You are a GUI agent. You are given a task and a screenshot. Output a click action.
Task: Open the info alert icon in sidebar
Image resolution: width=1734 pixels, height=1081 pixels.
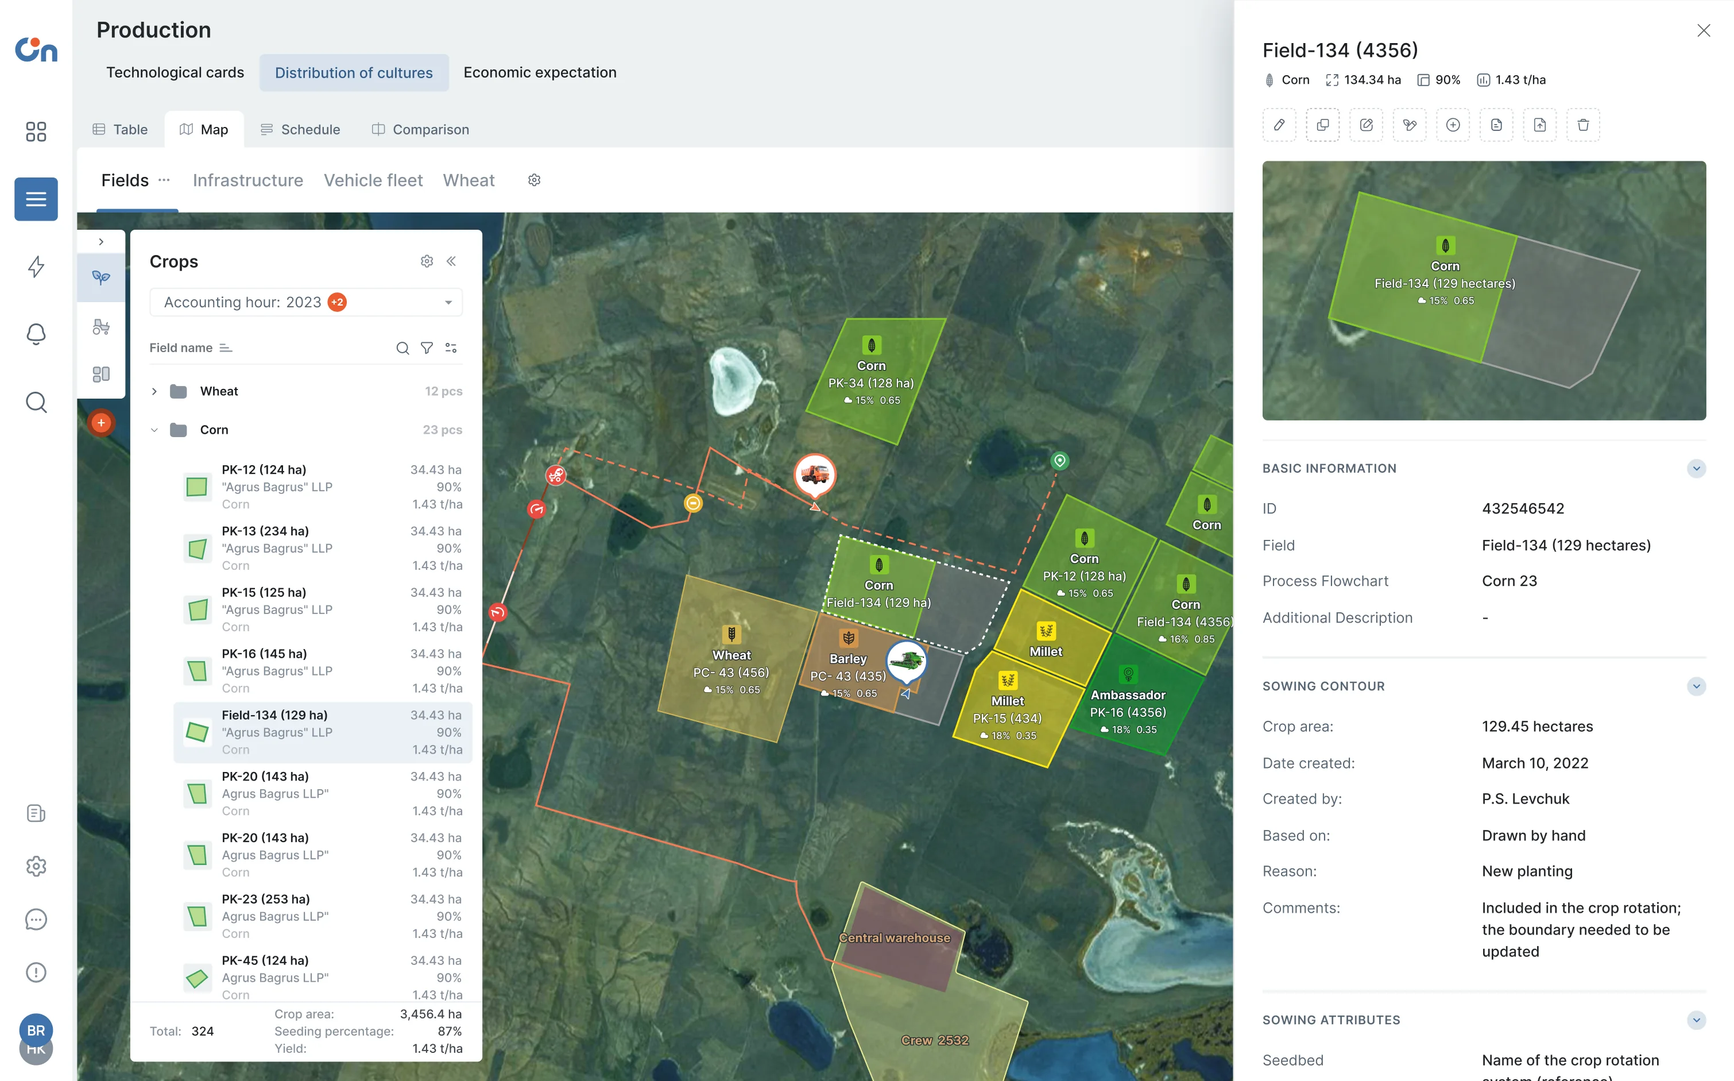[36, 972]
